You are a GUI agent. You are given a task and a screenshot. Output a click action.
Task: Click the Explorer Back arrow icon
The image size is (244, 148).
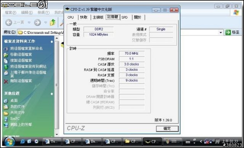pos(8,22)
